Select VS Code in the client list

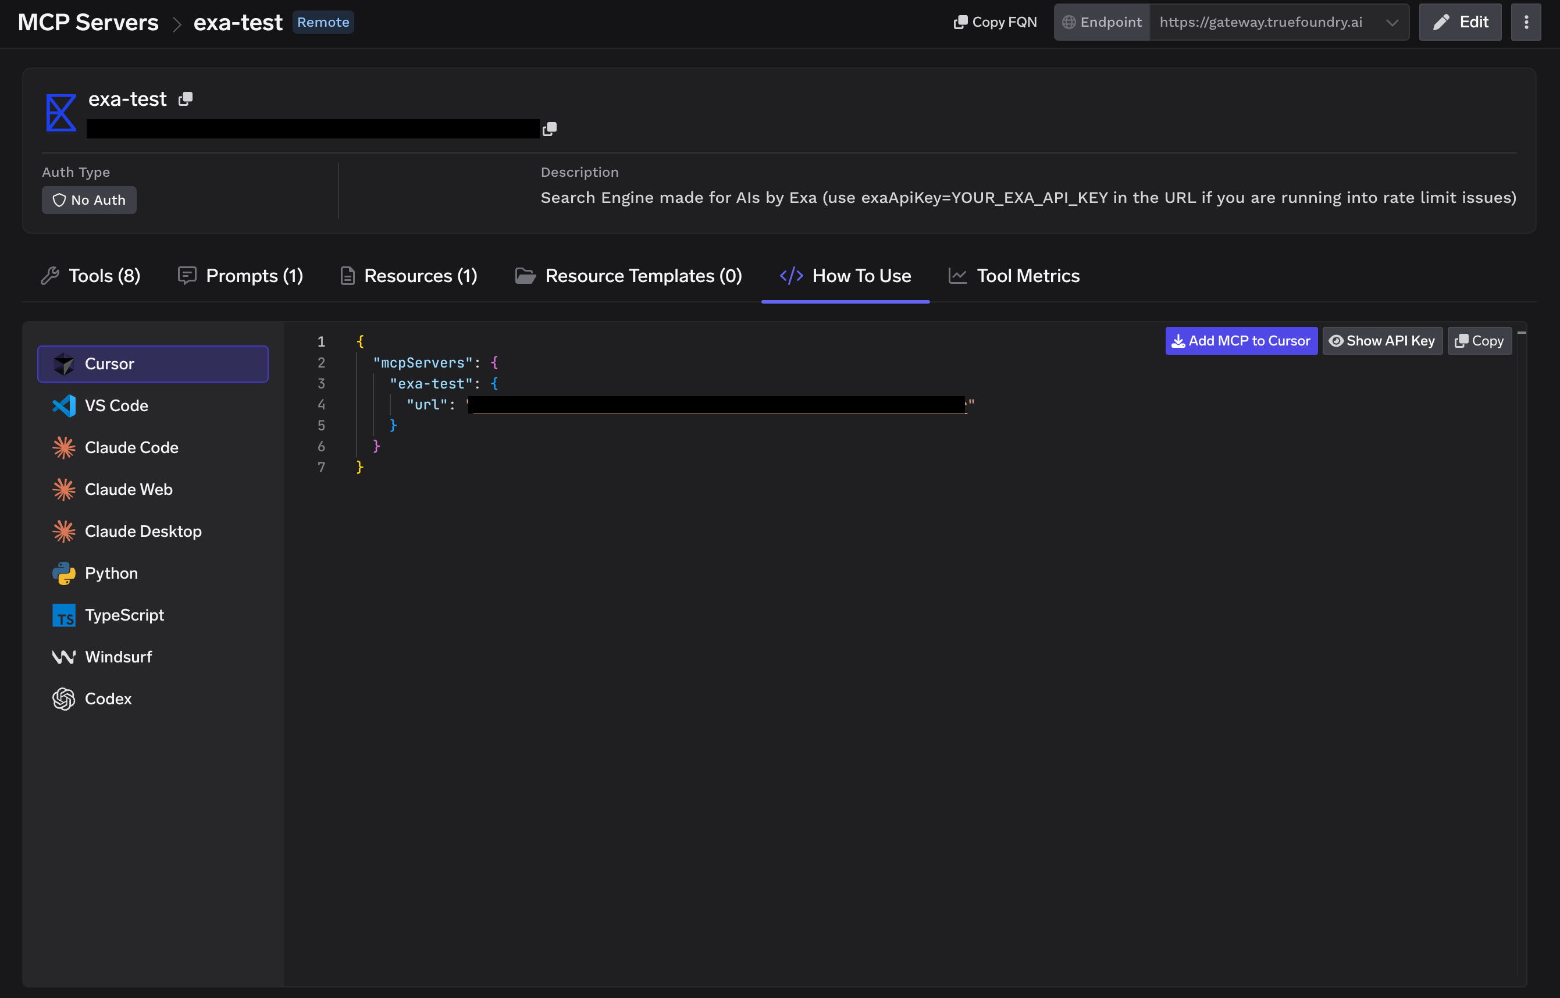pyautogui.click(x=153, y=406)
